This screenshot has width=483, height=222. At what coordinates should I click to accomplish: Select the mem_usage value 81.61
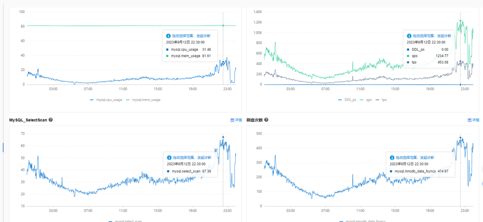pyautogui.click(x=206, y=56)
